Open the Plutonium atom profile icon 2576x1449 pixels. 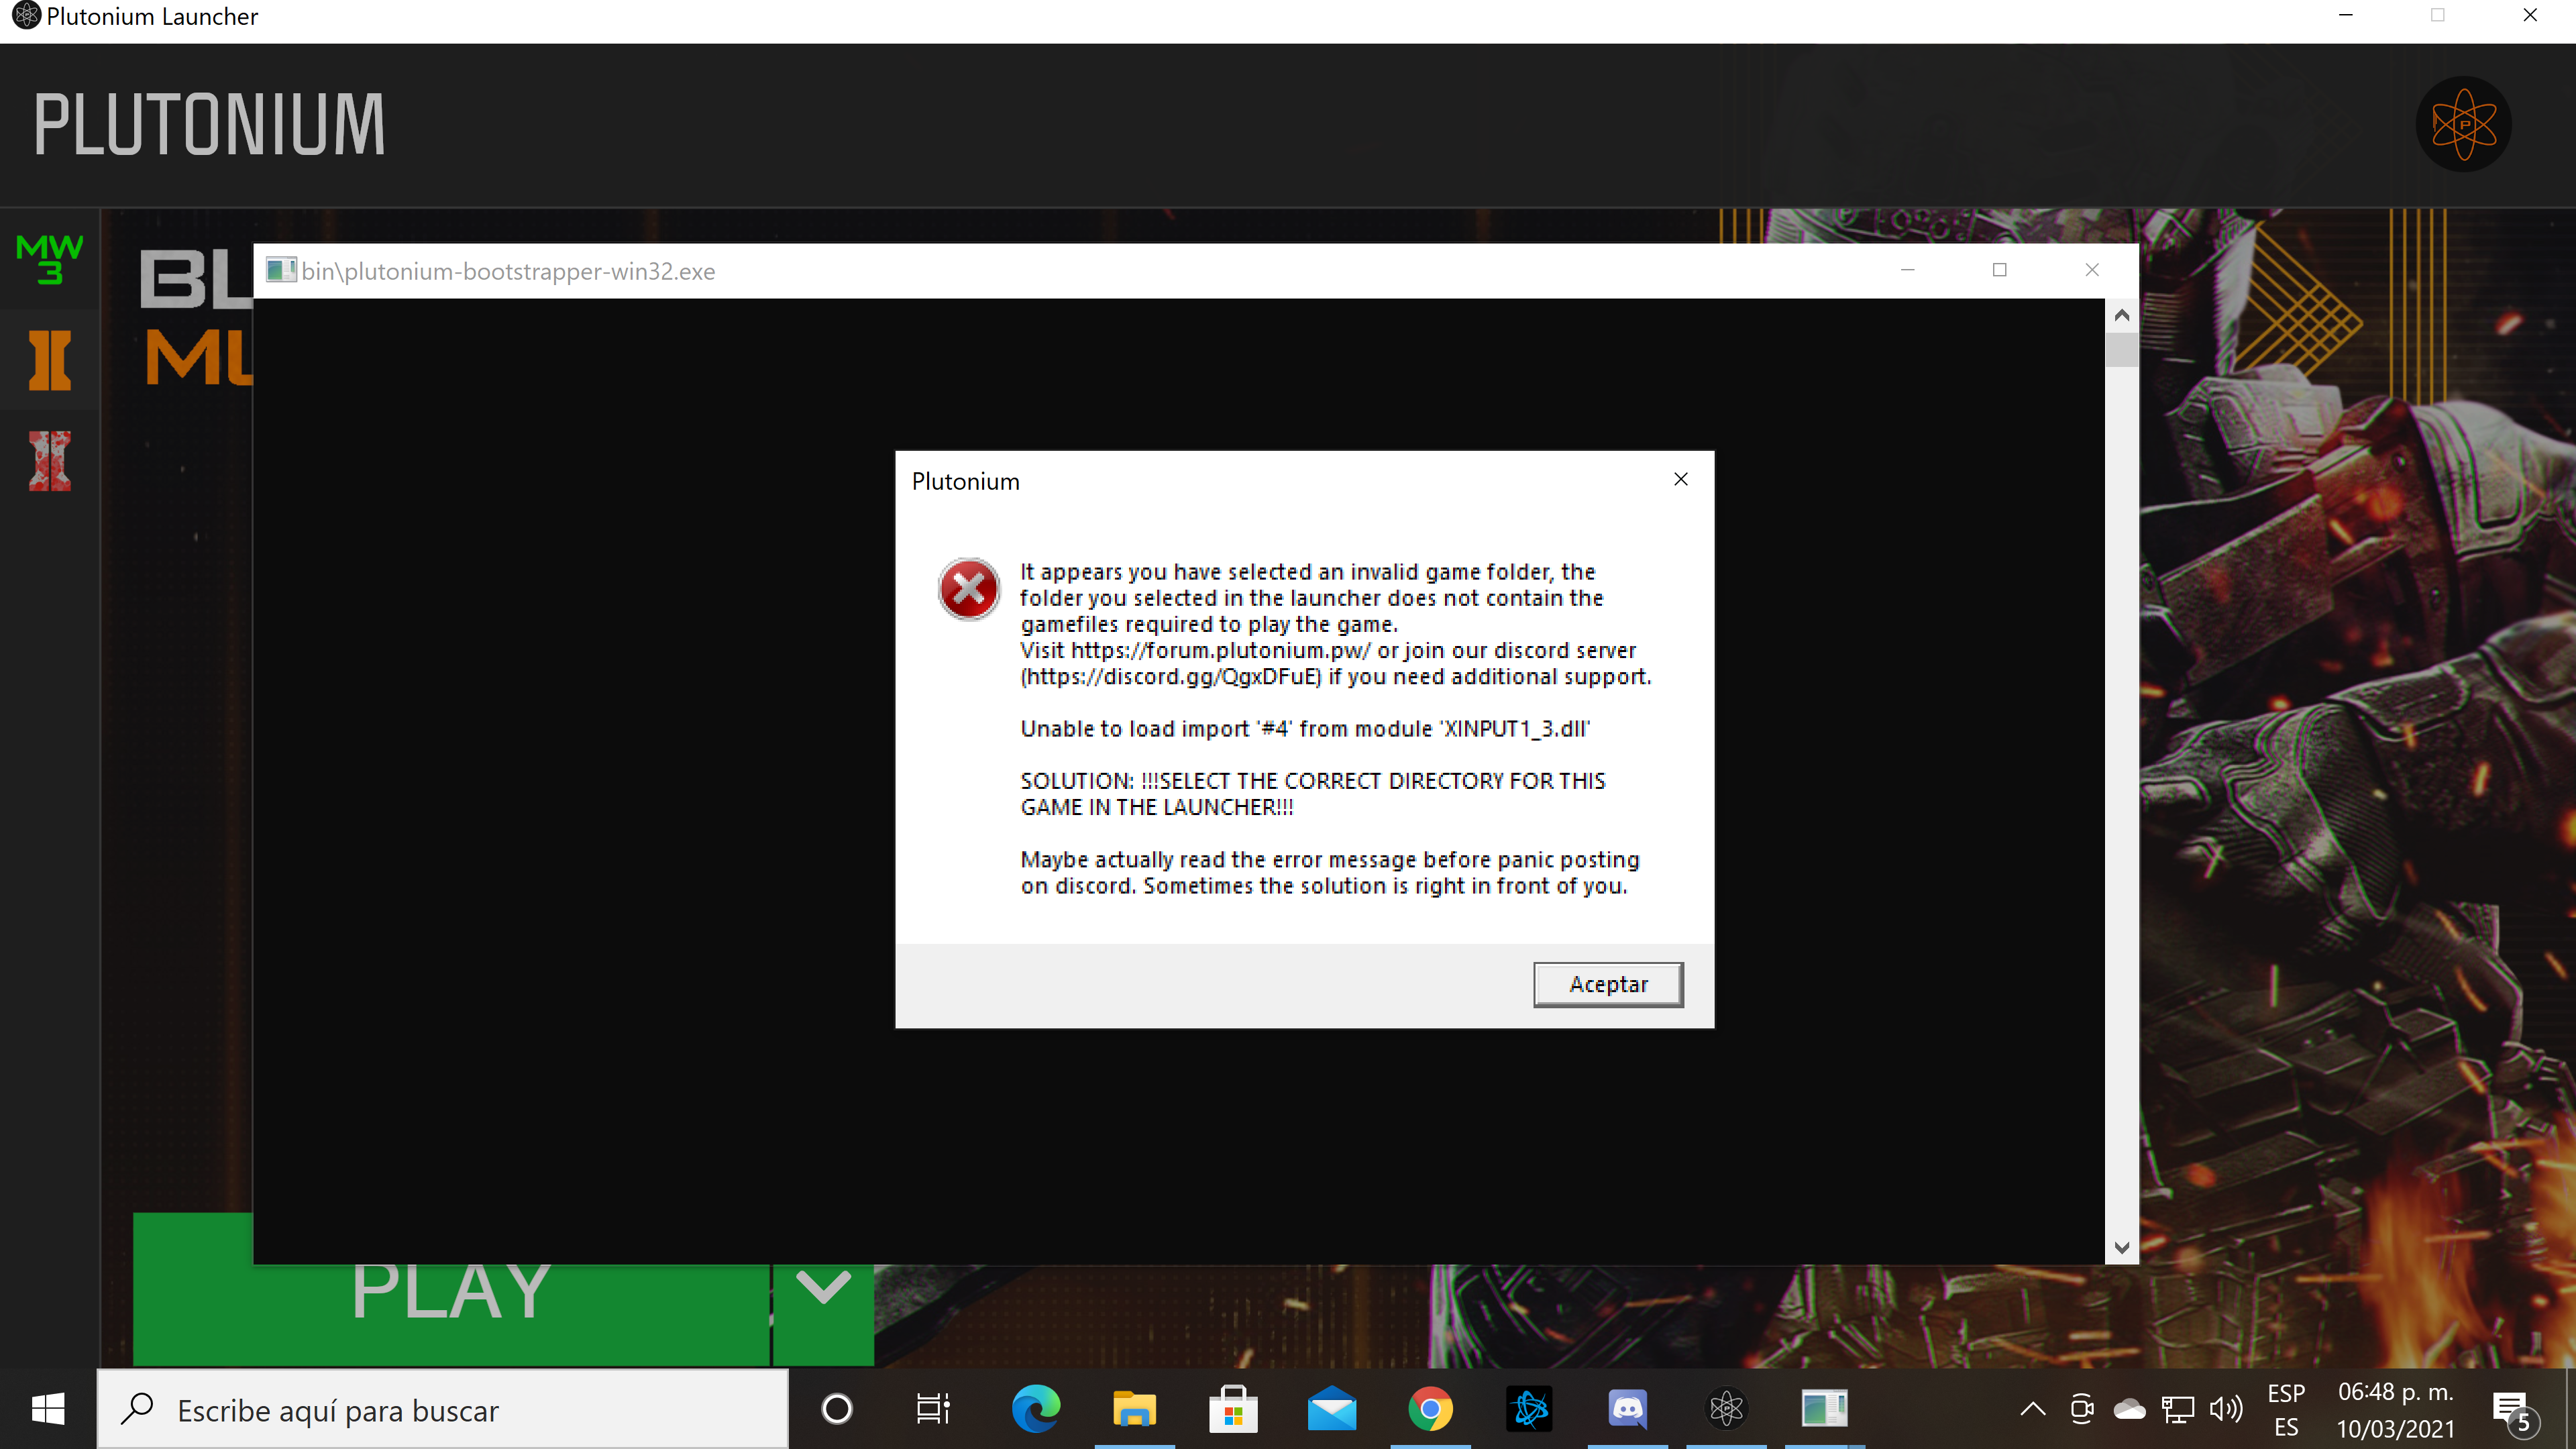2463,124
